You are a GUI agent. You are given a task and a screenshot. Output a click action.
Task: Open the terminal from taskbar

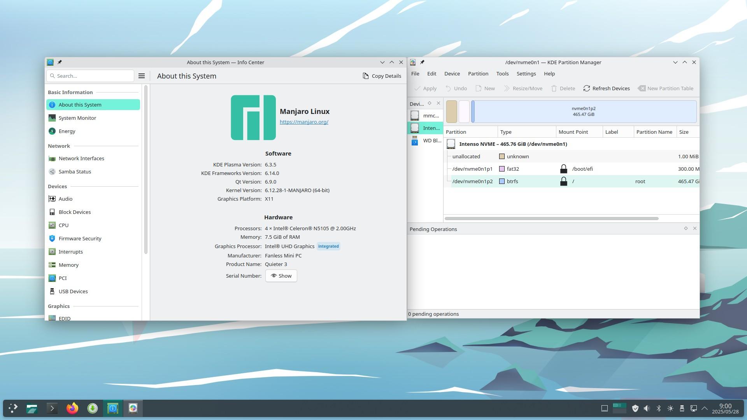click(52, 408)
